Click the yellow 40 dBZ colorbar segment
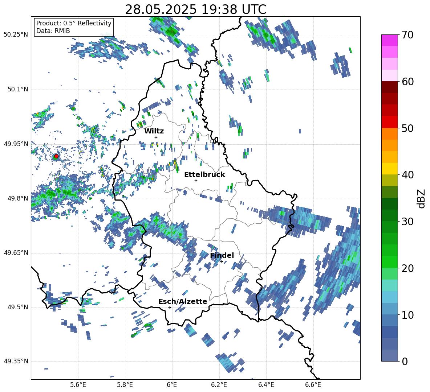The height and width of the screenshot is (392, 430). point(389,169)
